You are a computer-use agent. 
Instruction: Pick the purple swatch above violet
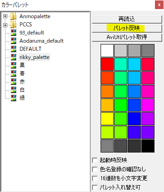pos(148,118)
